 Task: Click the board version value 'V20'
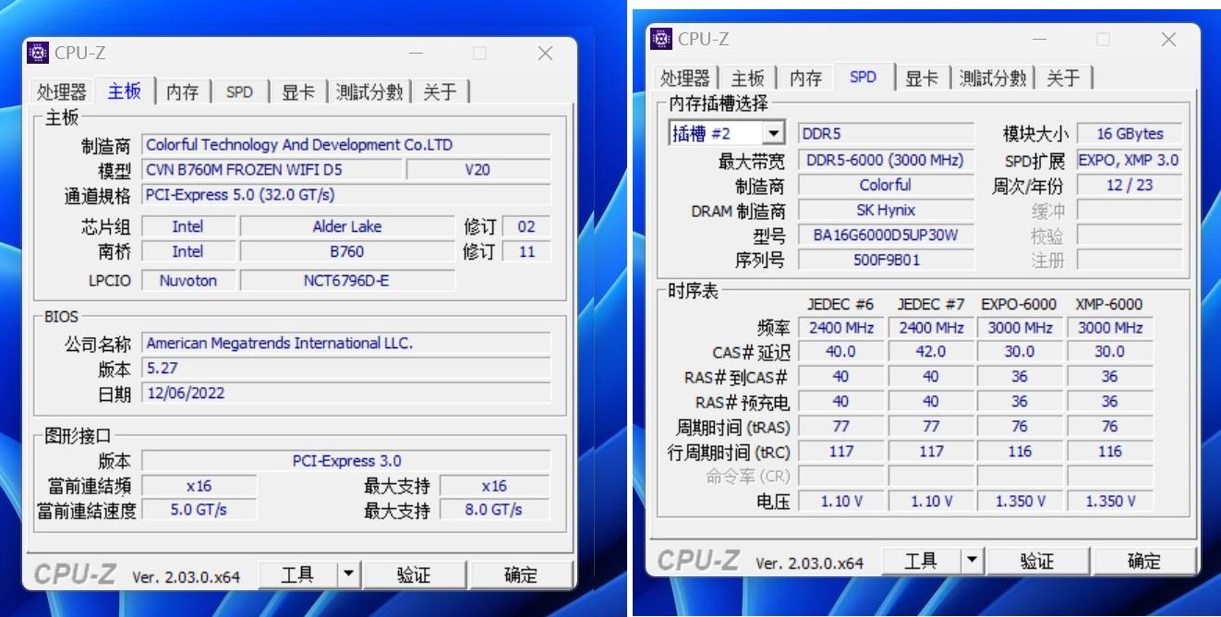(x=478, y=170)
